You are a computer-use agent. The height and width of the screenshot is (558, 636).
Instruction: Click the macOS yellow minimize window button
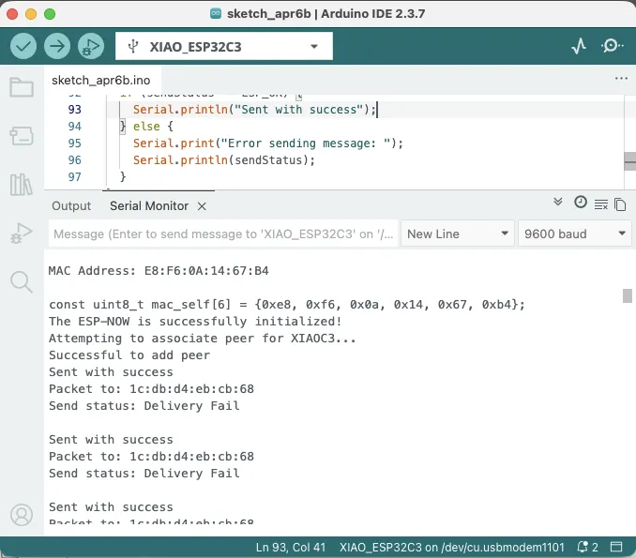point(31,14)
